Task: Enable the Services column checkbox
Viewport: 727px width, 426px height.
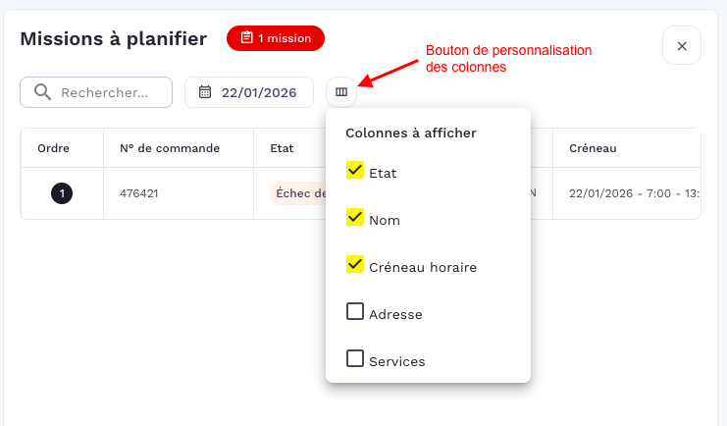Action: 355,359
